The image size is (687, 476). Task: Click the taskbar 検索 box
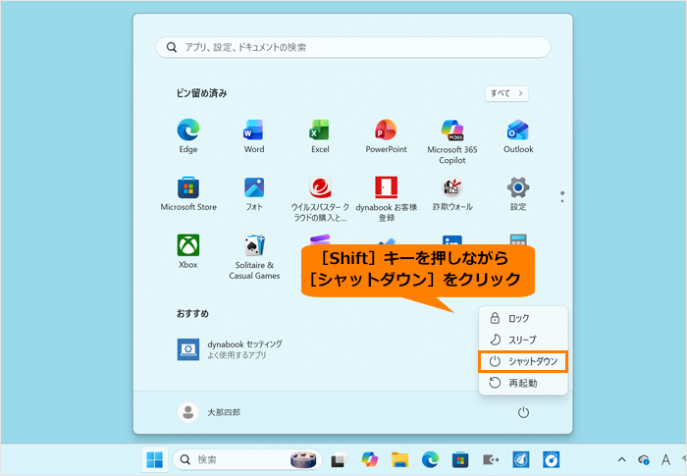[x=247, y=459]
